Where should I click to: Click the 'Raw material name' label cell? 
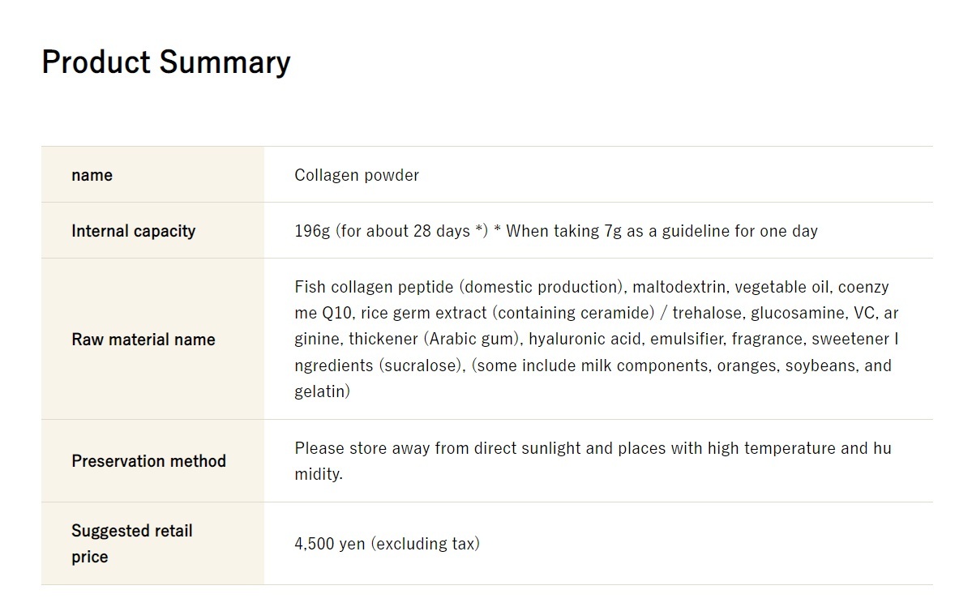[152, 339]
